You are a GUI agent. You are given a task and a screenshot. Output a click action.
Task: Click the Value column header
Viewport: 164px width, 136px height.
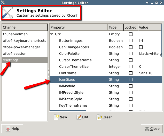coord(150,27)
